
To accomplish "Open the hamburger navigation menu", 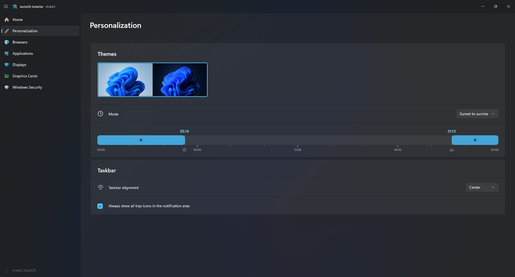I will click(x=6, y=6).
